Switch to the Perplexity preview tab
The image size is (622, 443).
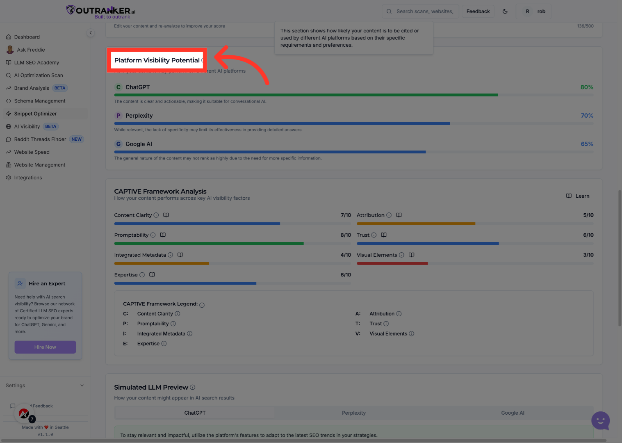(353, 413)
